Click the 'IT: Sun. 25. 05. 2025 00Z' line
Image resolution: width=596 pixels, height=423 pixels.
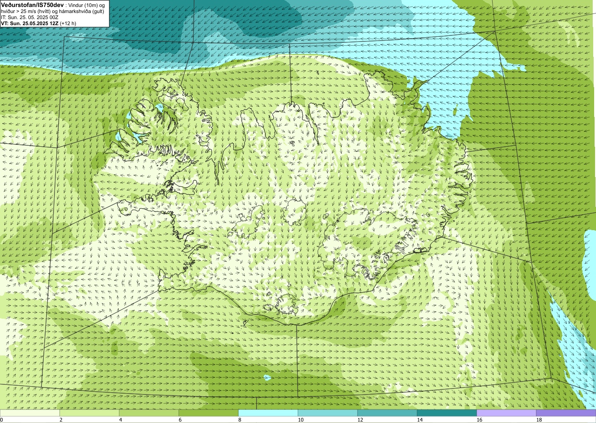pyautogui.click(x=29, y=17)
